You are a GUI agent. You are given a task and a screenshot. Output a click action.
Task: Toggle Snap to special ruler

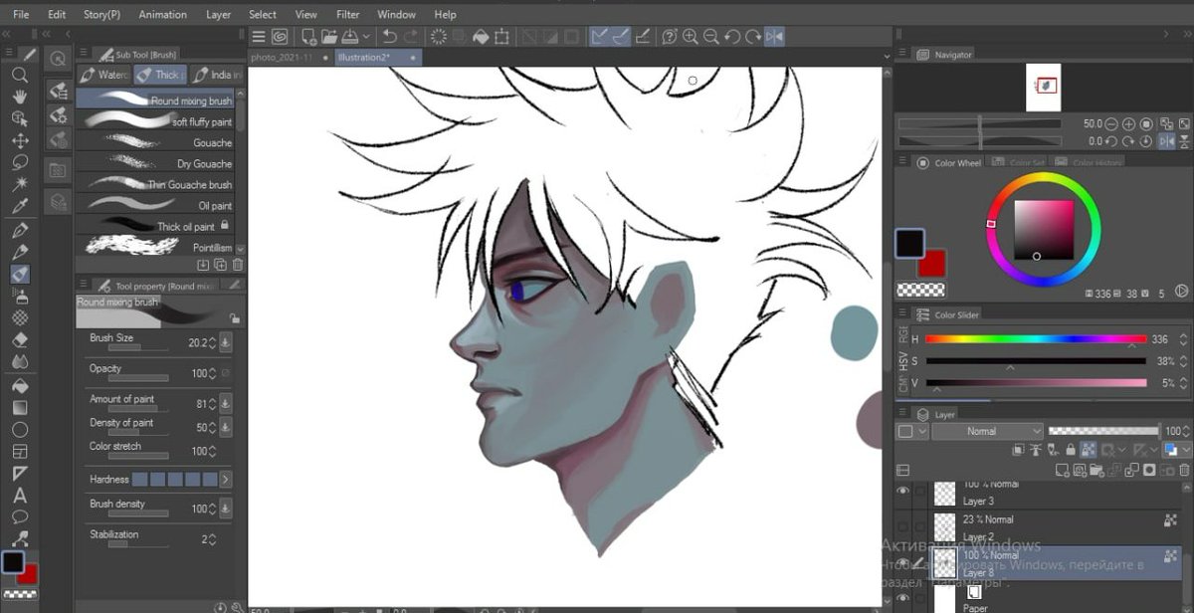621,37
